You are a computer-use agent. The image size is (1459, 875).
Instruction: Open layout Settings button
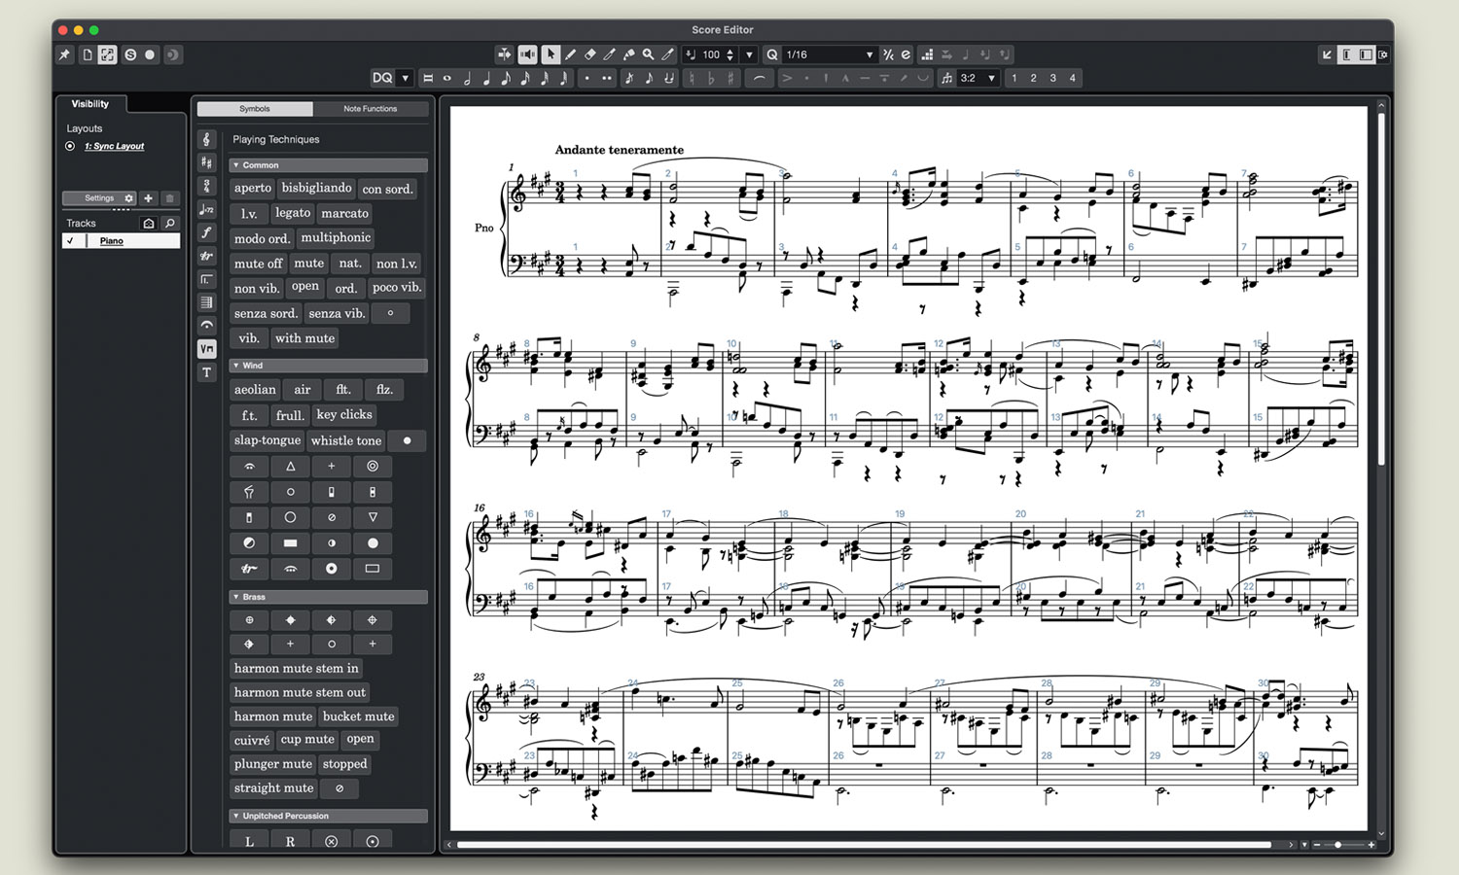[x=99, y=198]
